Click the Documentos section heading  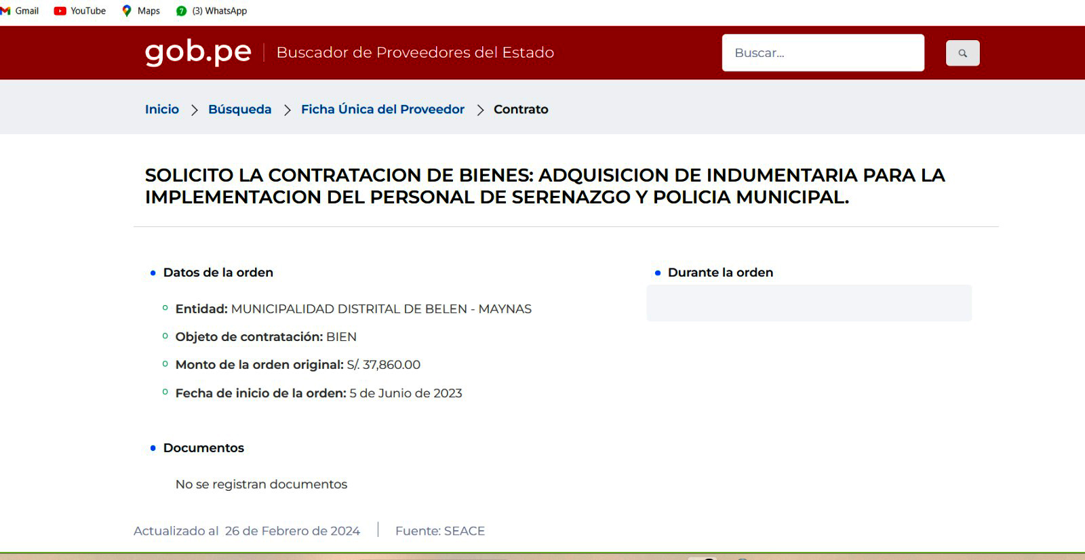point(203,448)
